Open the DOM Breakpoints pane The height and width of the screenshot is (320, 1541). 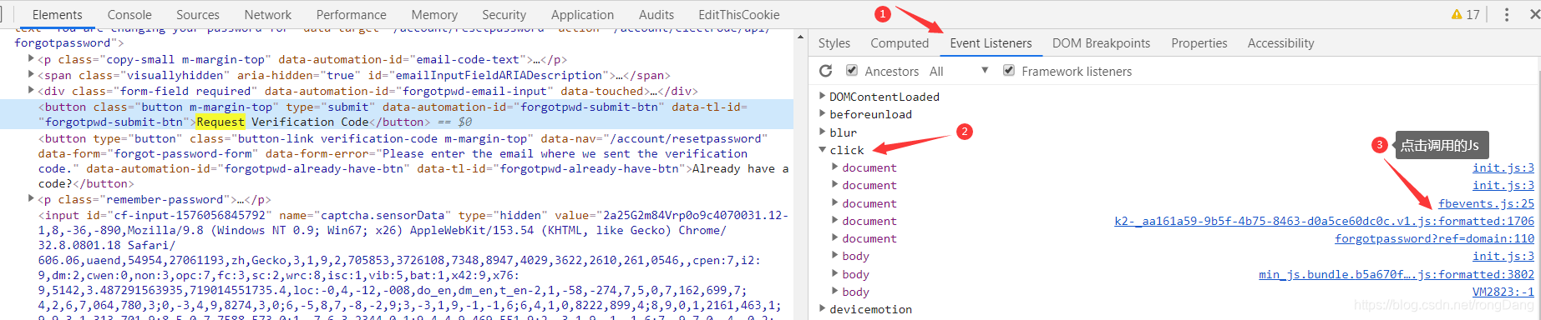(1101, 43)
